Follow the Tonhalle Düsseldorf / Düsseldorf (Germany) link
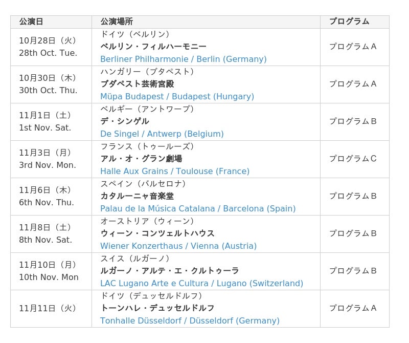 tap(190, 320)
